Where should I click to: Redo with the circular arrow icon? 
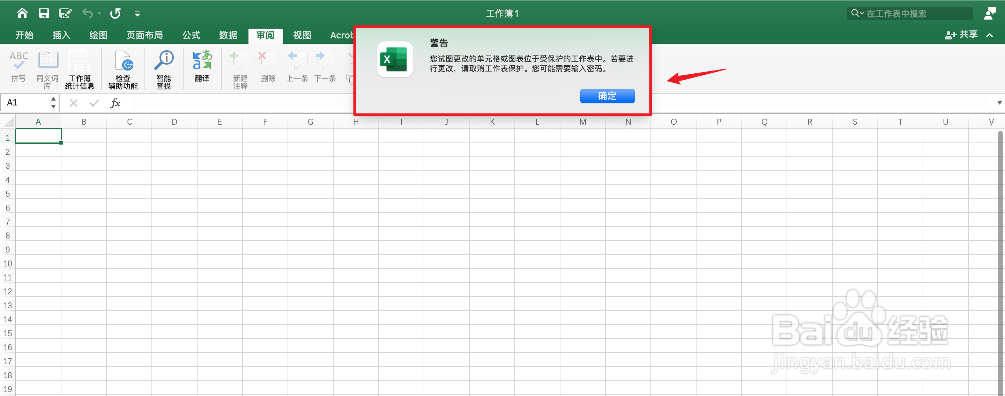point(116,14)
